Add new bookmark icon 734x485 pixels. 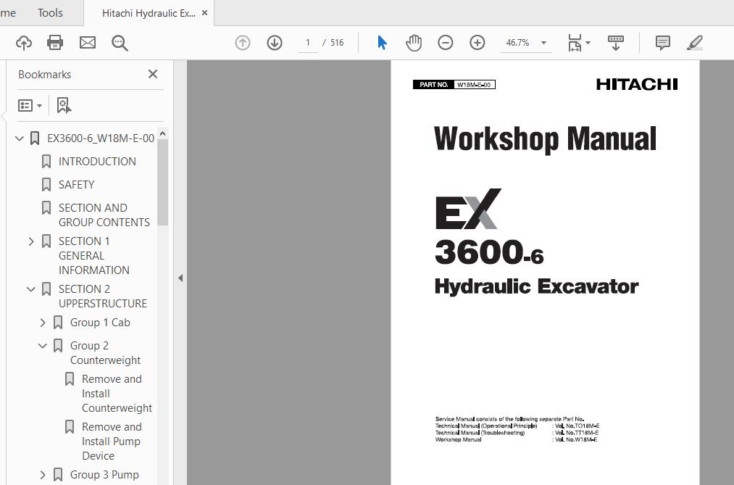(x=64, y=105)
